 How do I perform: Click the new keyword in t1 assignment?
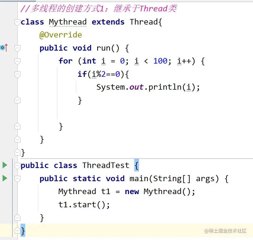[x=132, y=192]
